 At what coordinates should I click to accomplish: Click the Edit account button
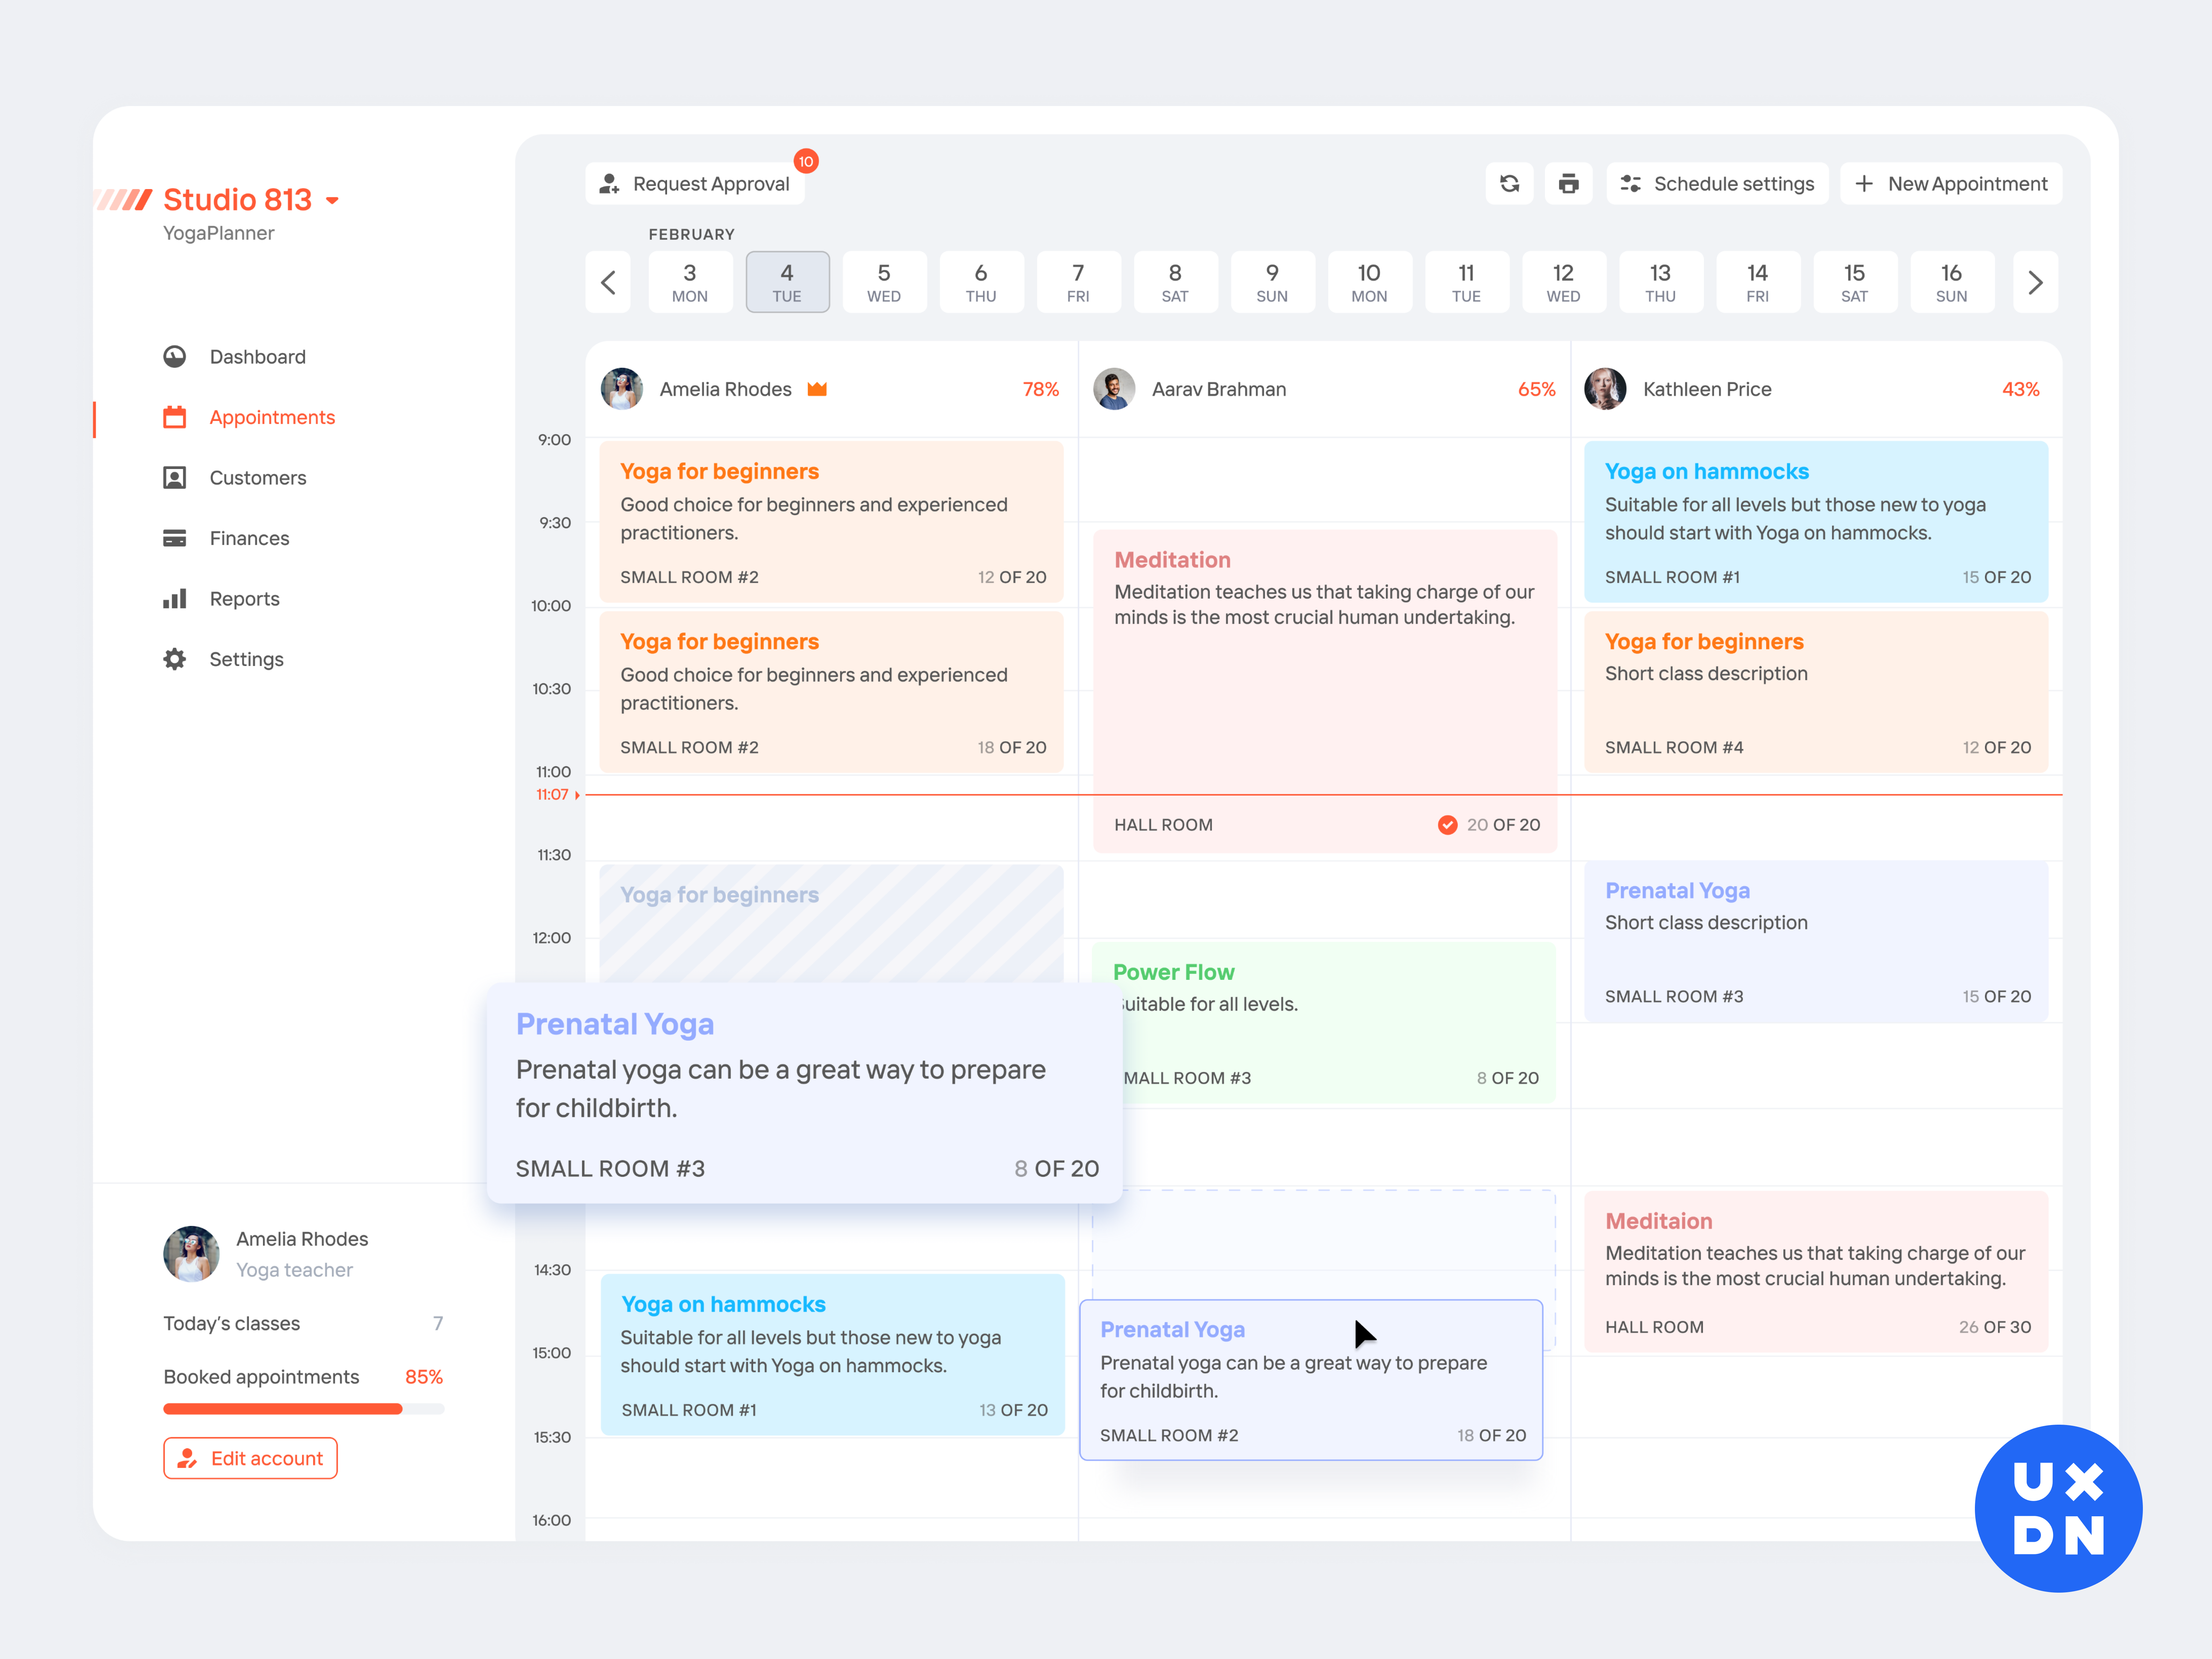point(250,1458)
